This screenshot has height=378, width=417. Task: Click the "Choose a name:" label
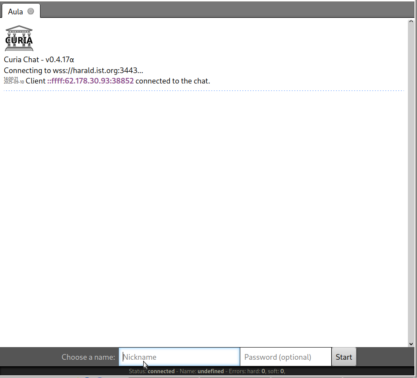tap(88, 357)
